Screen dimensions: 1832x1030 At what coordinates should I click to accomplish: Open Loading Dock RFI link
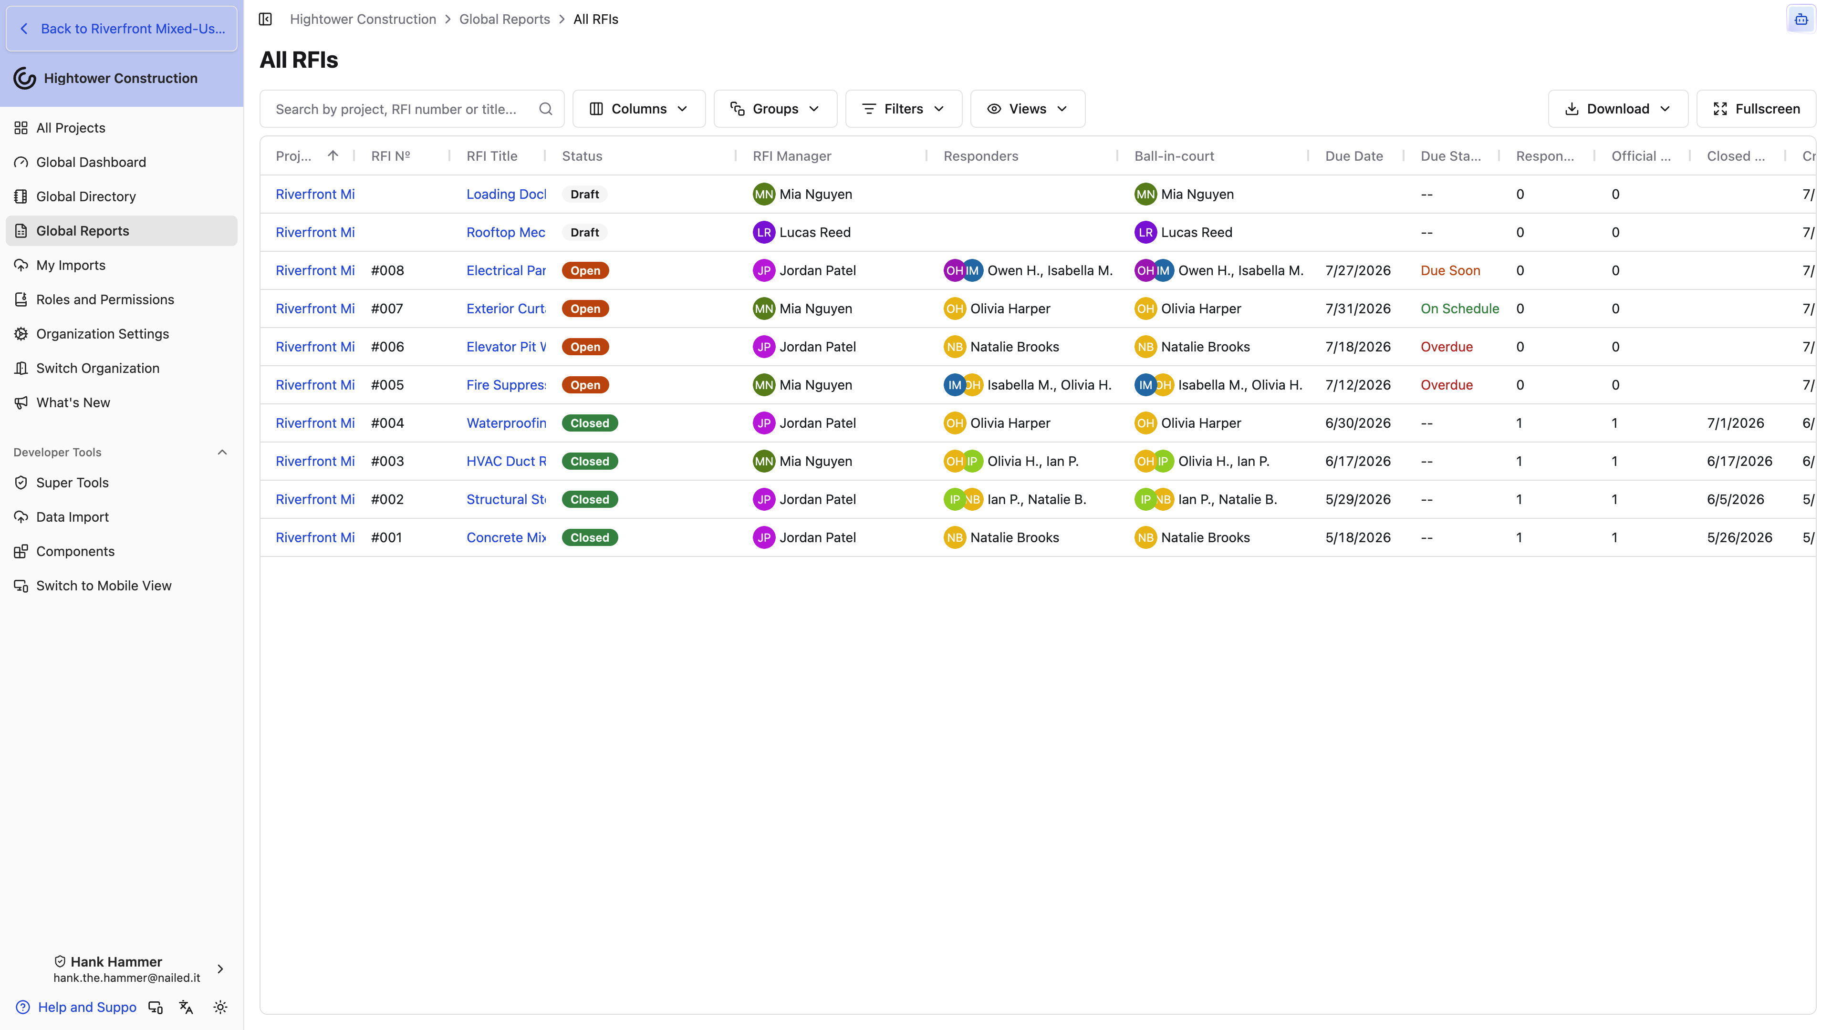point(506,194)
